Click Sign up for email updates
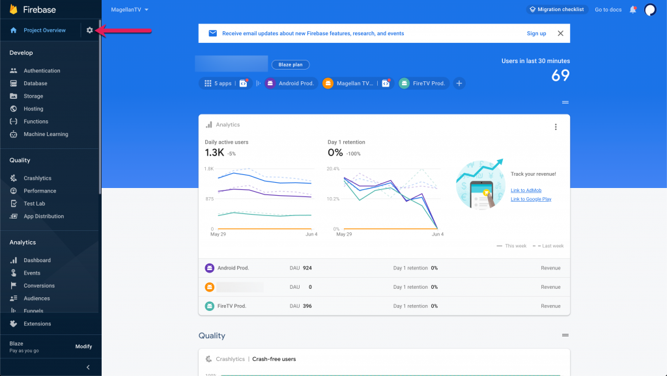Viewport: 667px width, 376px height. click(536, 33)
